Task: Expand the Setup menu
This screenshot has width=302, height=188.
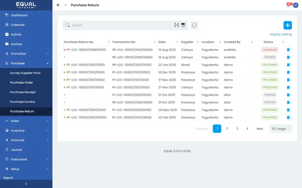Action: [26, 169]
